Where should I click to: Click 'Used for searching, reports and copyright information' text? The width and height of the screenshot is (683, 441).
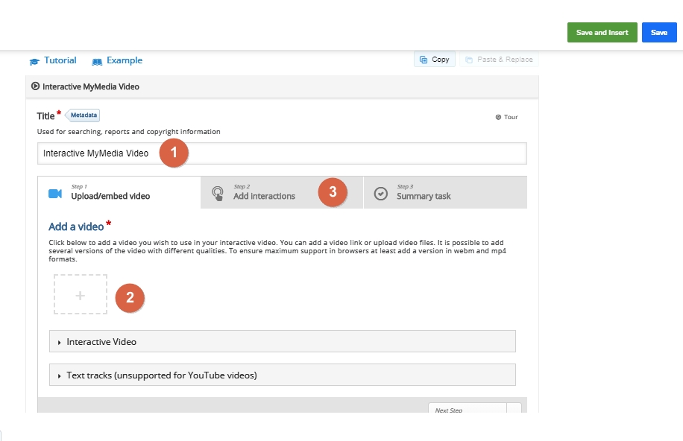[128, 131]
